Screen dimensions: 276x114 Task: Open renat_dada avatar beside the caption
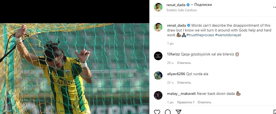(x=158, y=27)
